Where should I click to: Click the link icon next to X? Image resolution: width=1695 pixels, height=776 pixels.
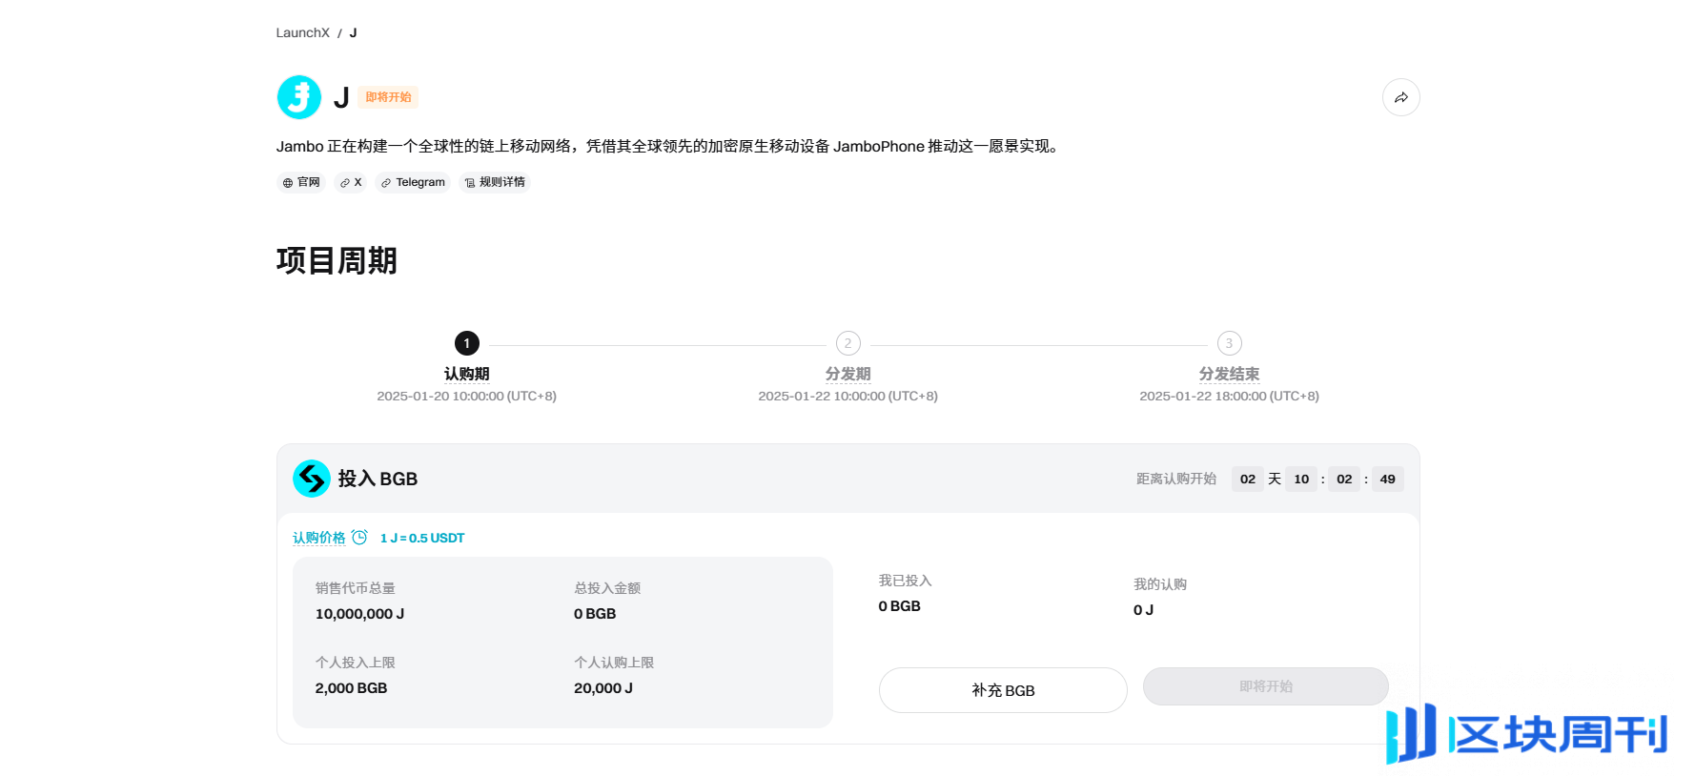344,183
